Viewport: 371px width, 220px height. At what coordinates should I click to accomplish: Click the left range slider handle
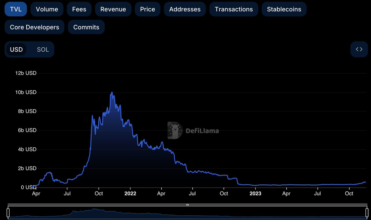8,213
